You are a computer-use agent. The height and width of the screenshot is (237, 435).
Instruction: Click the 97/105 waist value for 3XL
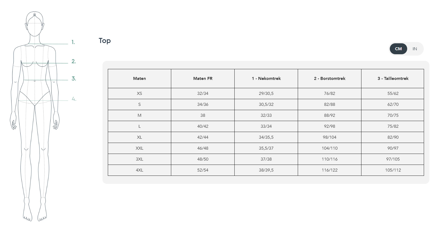coord(393,159)
